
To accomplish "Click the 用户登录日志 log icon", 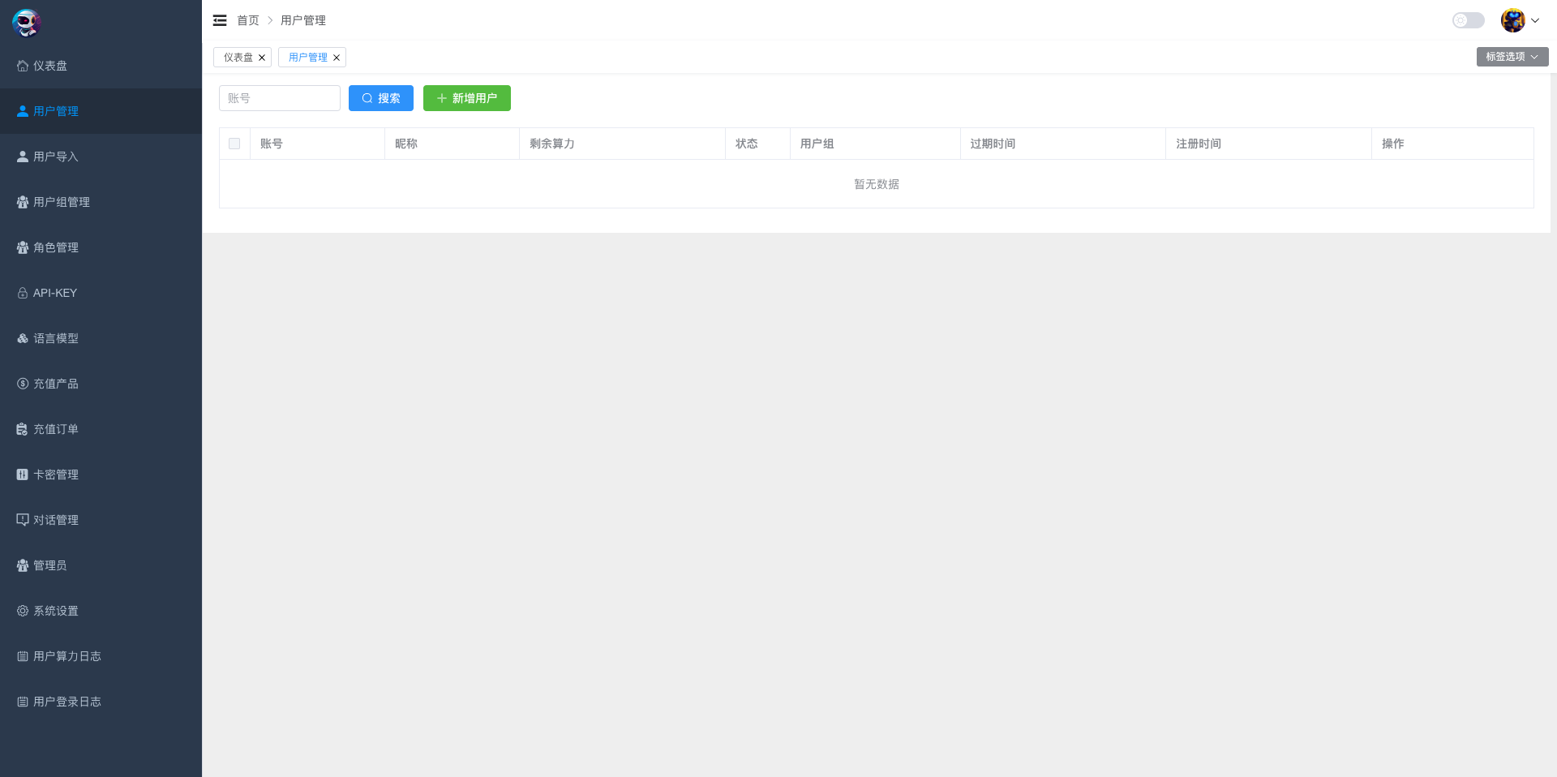I will tap(23, 702).
